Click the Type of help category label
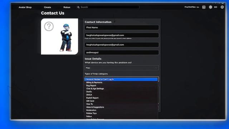 click(x=96, y=74)
